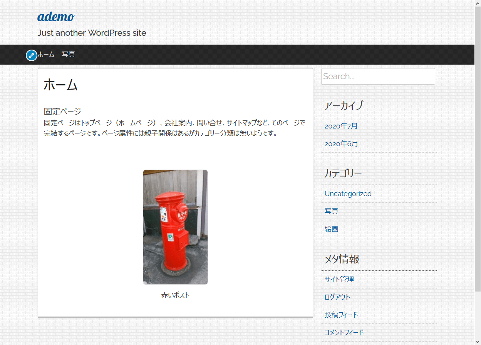Click the アーカイブ widget heading
This screenshot has width=481, height=345.
344,105
